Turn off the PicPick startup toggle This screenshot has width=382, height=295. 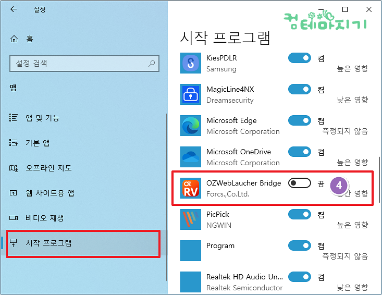point(300,214)
